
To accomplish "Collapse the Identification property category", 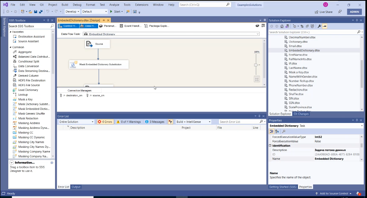I will click(270, 145).
